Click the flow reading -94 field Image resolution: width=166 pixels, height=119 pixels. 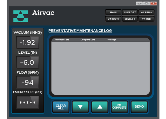pos(27,83)
